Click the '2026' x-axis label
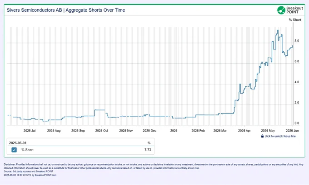 click(174, 131)
